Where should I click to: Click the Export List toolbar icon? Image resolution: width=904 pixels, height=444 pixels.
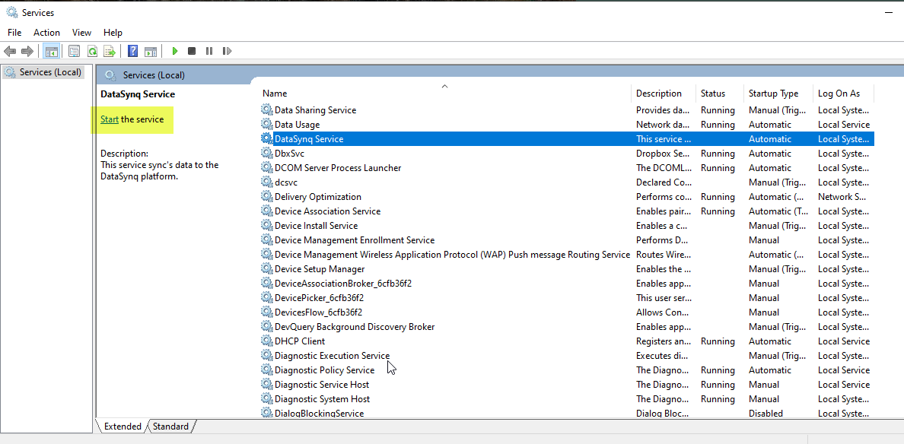[x=110, y=51]
